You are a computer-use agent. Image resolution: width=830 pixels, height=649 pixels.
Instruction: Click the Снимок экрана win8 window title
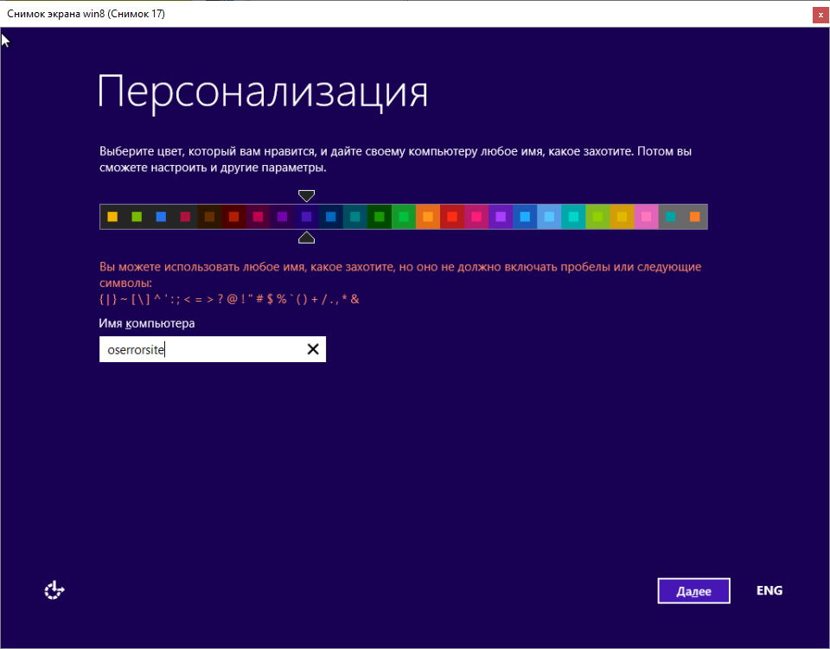pos(86,14)
